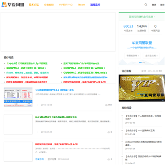This screenshot has width=165, height=165.
Task: Click the eye views icon showing 991
Action: [x=106, y=105]
